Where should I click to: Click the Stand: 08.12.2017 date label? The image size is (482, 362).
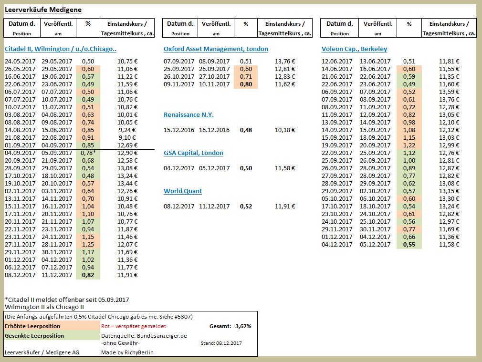click(221, 343)
